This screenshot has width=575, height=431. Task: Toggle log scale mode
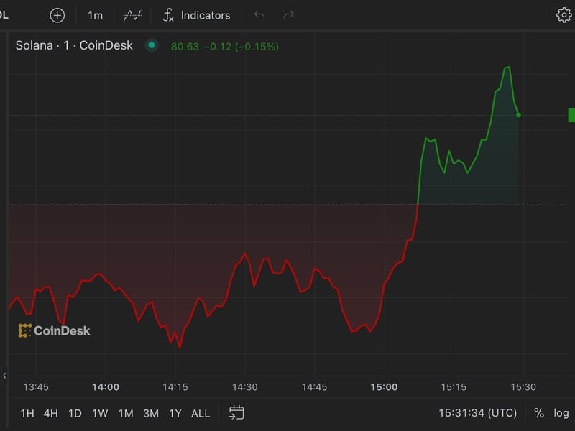[561, 413]
